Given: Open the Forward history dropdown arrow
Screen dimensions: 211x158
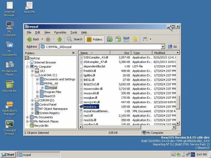Looking at the screenshot, I should pos(54,39).
